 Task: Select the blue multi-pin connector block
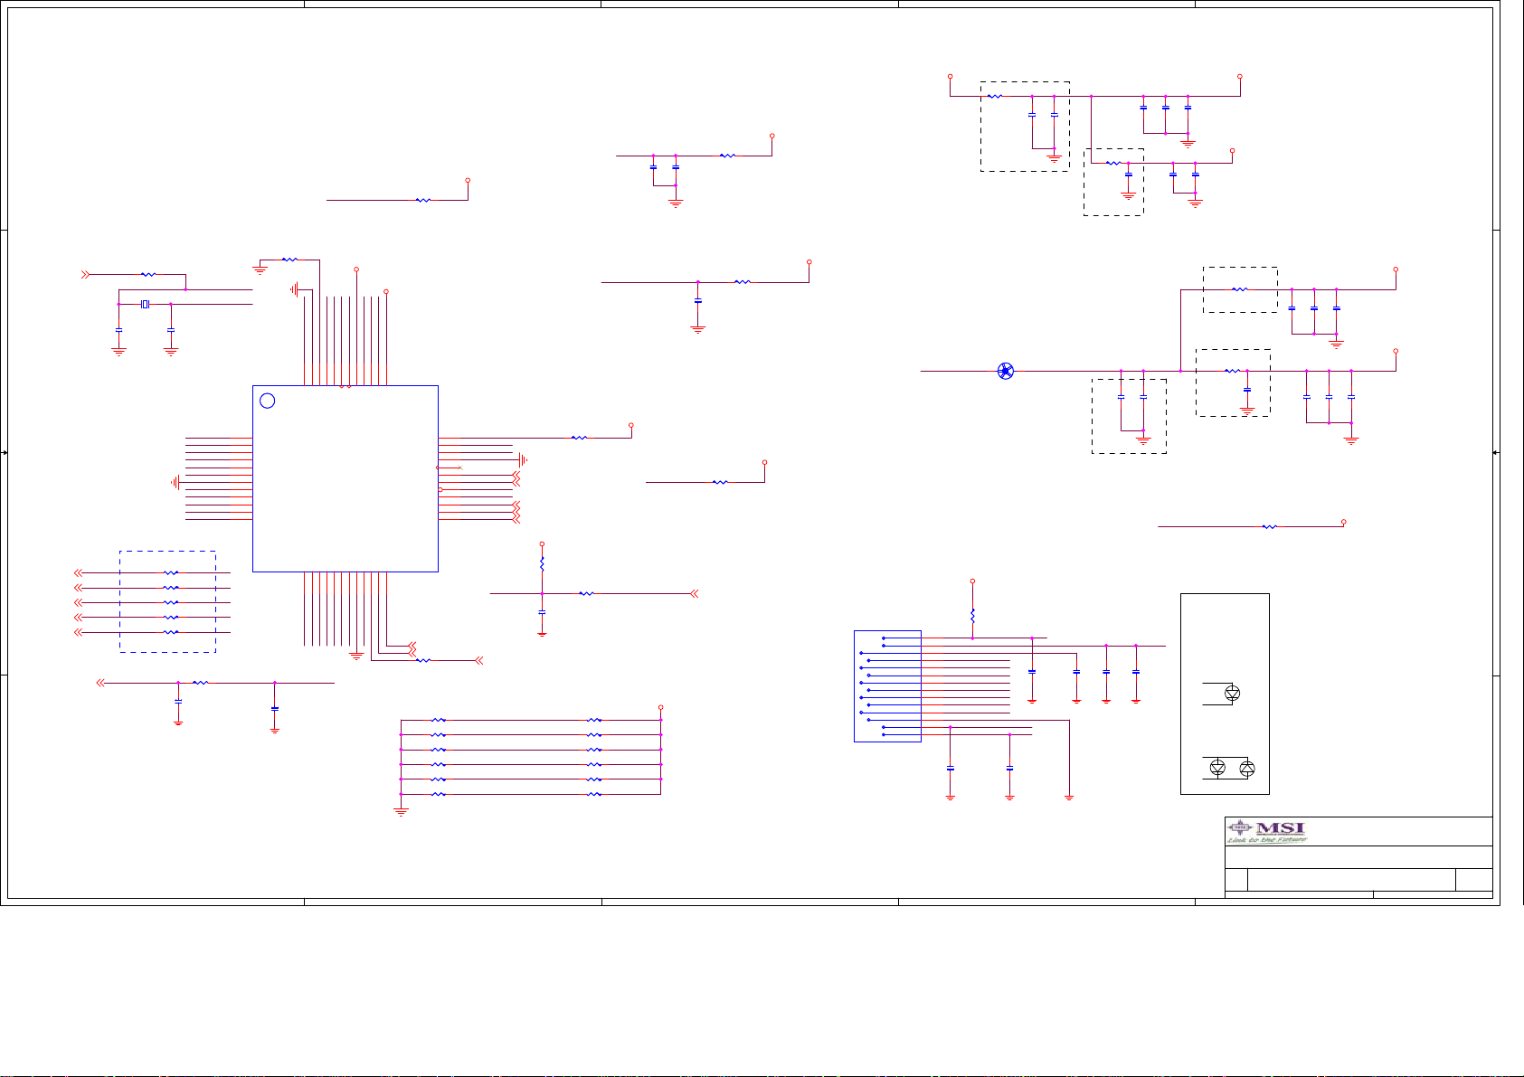pyautogui.click(x=887, y=686)
